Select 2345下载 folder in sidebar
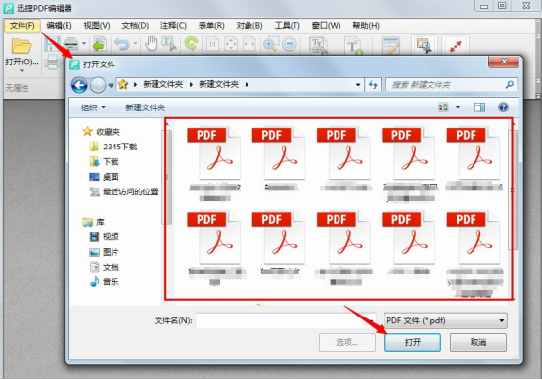The image size is (542, 380). [x=113, y=147]
